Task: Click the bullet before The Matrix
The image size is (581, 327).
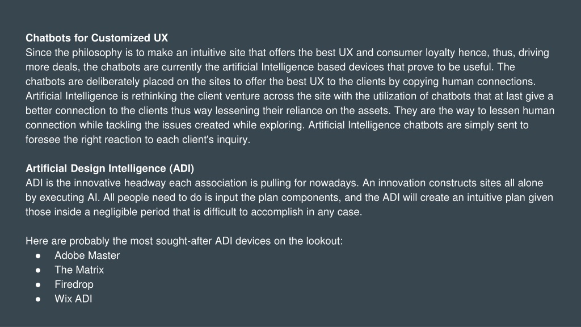Action: click(38, 270)
